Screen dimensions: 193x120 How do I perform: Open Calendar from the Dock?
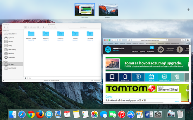pyautogui.click(x=67, y=114)
